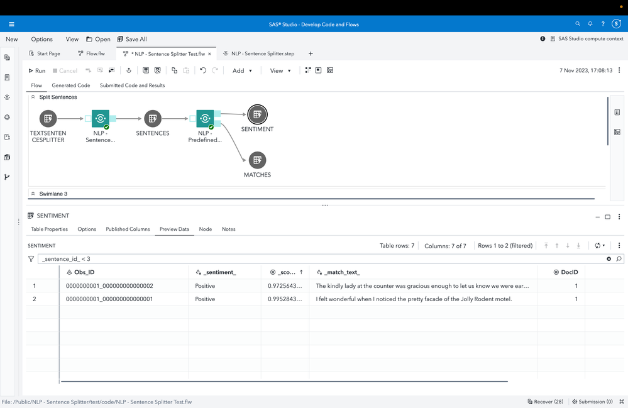Run the flow
This screenshot has width=628, height=408.
[x=37, y=70]
